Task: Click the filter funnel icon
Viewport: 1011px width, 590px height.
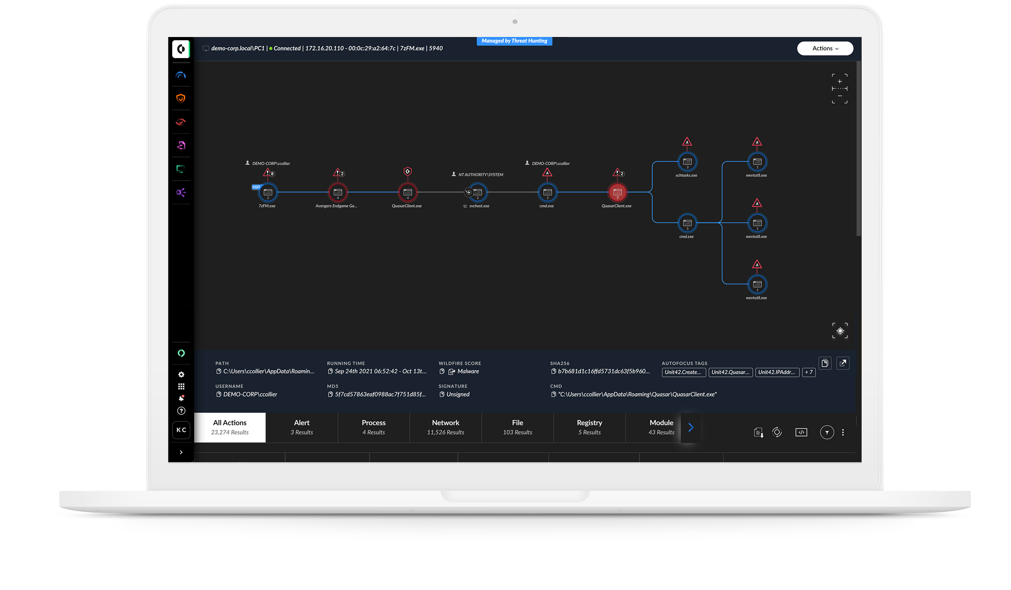Action: (826, 432)
